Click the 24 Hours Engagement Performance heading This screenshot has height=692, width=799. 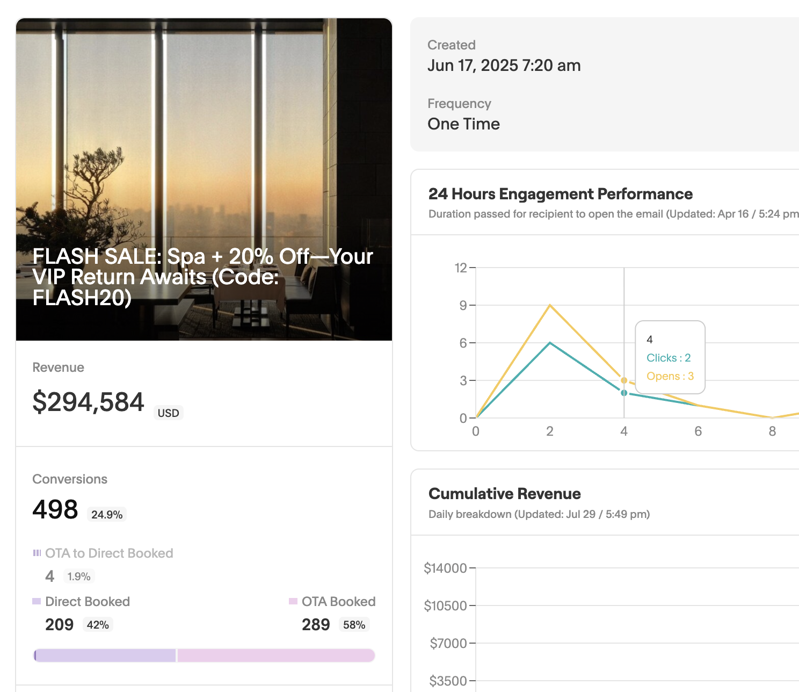(x=560, y=194)
